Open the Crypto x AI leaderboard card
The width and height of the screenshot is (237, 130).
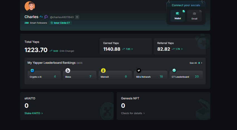pyautogui.click(x=44, y=76)
